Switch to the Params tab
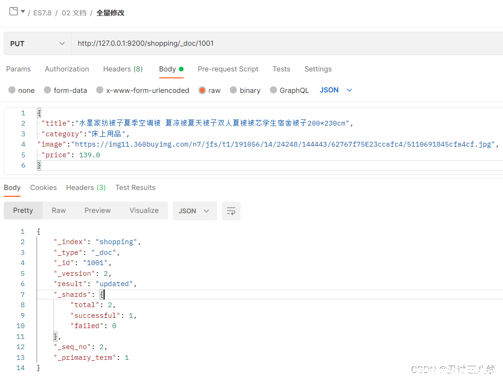Image resolution: width=503 pixels, height=379 pixels. [x=18, y=69]
